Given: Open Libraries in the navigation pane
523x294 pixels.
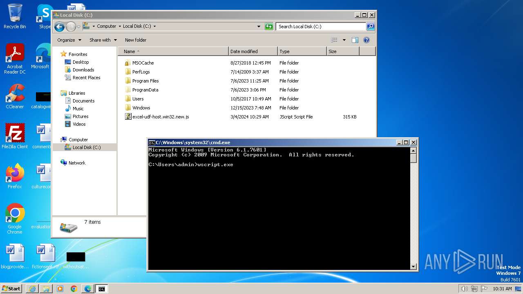Looking at the screenshot, I should [77, 93].
